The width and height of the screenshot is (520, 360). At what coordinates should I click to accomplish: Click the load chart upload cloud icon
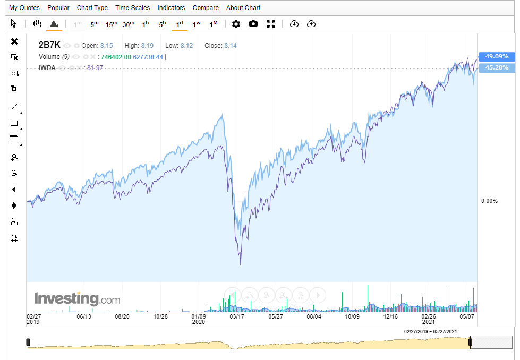(x=311, y=24)
